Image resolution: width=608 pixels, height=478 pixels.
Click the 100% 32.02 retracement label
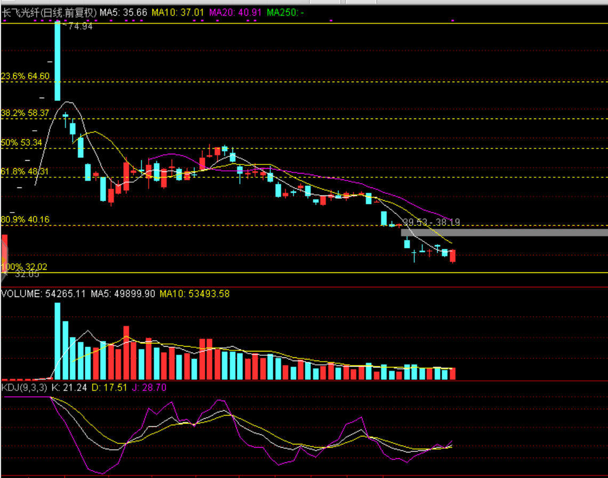click(24, 267)
